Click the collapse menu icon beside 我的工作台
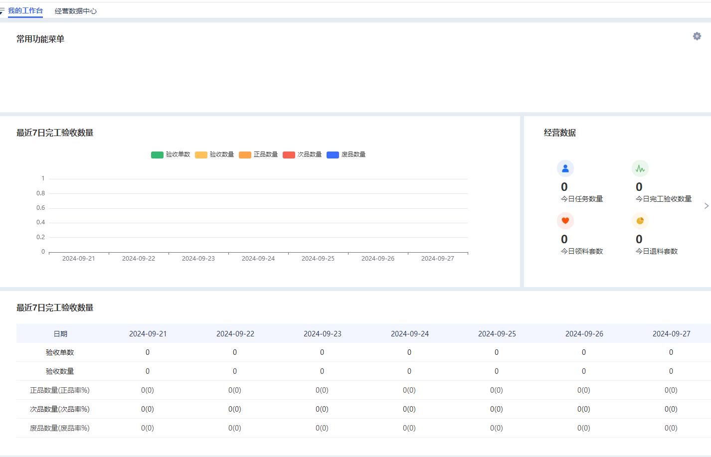 tap(2, 11)
